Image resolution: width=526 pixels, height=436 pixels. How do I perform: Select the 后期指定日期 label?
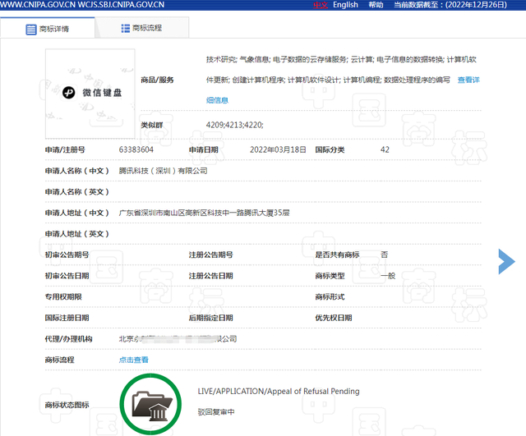click(210, 318)
